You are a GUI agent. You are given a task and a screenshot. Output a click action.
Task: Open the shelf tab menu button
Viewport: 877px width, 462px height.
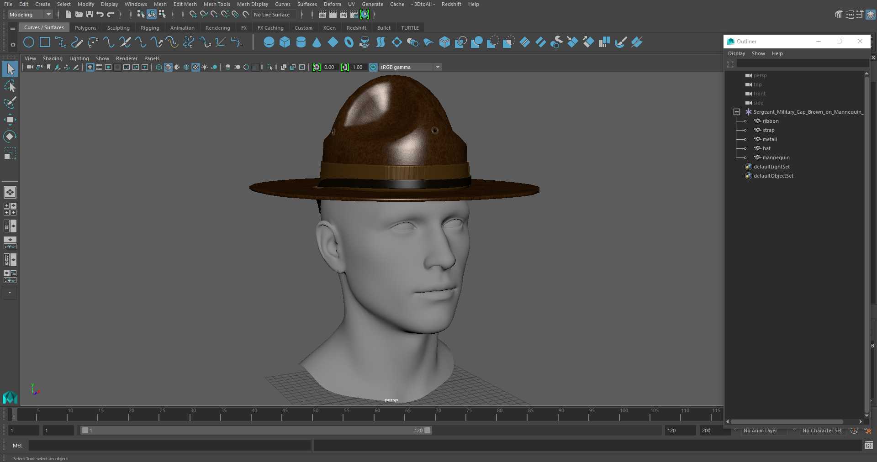click(13, 28)
